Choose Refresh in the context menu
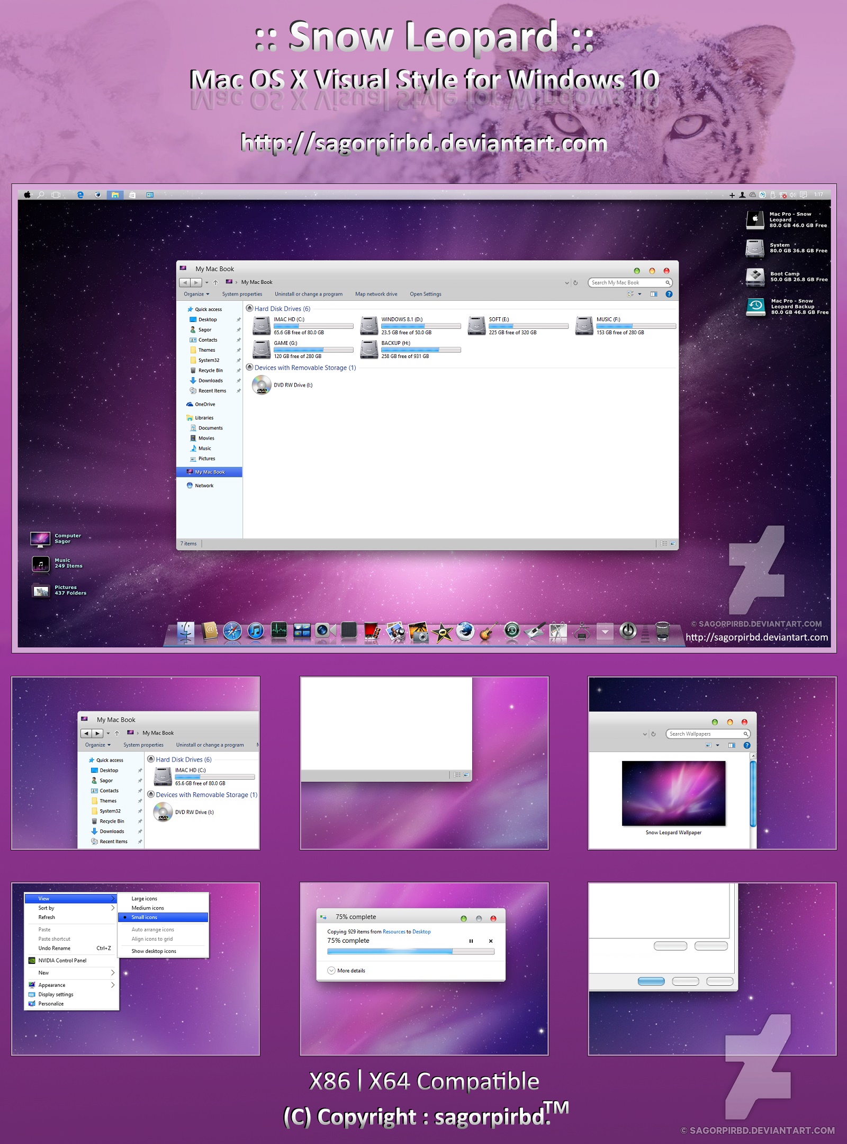 71,917
